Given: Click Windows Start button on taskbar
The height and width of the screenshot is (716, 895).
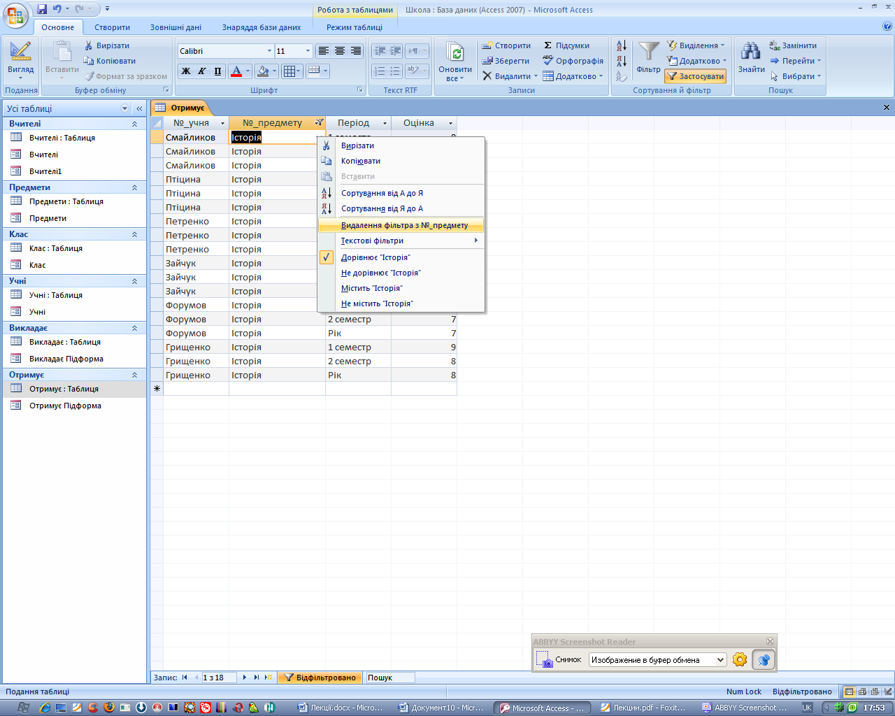Looking at the screenshot, I should click(x=23, y=708).
